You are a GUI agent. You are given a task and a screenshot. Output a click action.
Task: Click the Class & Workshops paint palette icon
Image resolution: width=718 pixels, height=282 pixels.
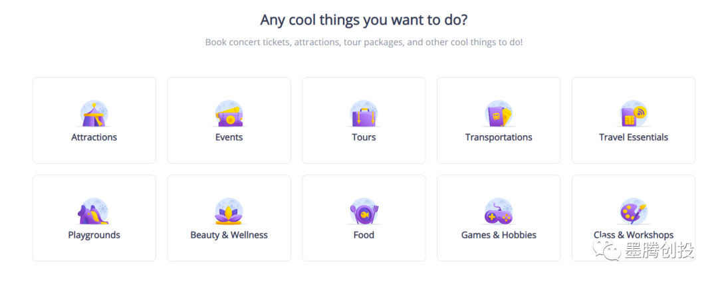(x=634, y=212)
